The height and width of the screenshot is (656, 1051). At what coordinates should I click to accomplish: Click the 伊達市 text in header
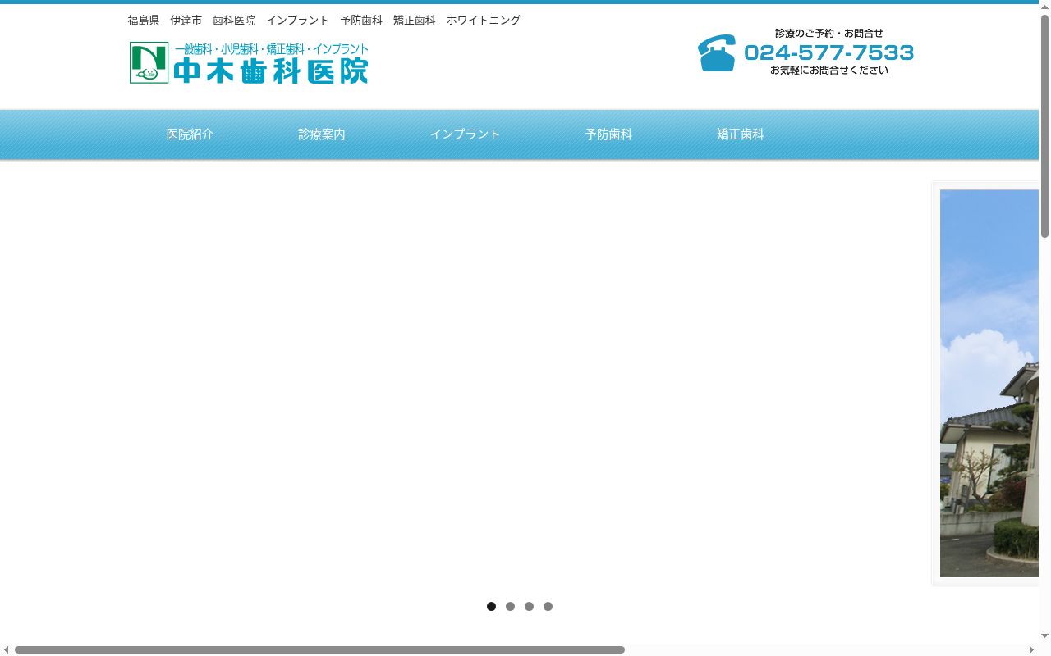tap(186, 20)
